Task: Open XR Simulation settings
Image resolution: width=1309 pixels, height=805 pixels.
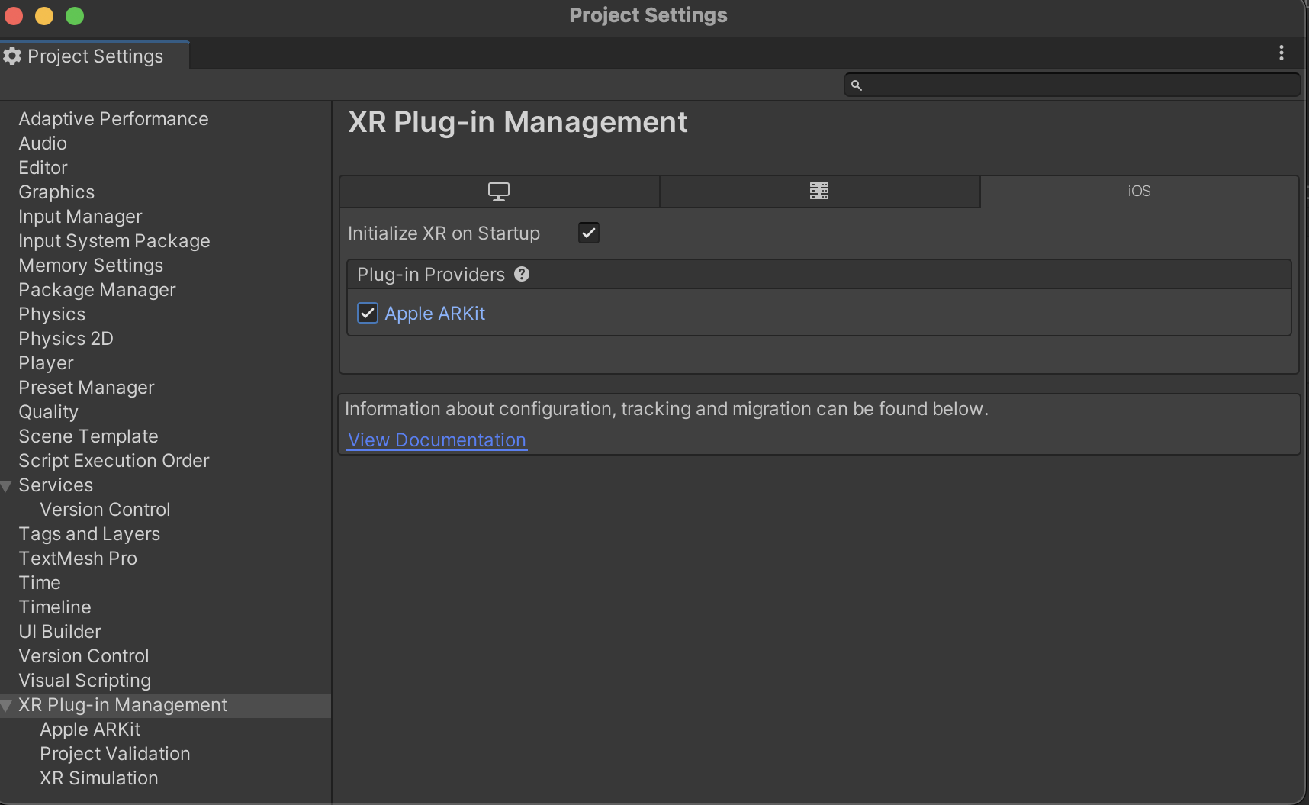Action: [99, 778]
